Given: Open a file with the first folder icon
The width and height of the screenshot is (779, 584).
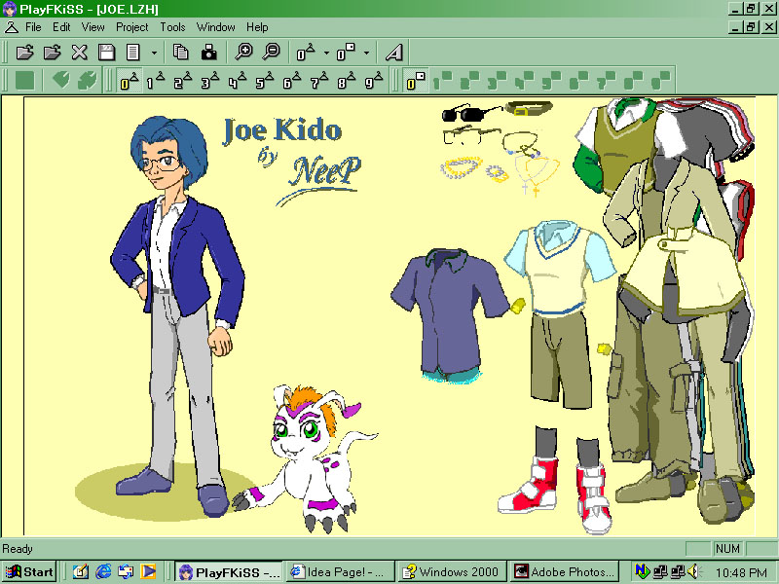Looking at the screenshot, I should pyautogui.click(x=25, y=52).
